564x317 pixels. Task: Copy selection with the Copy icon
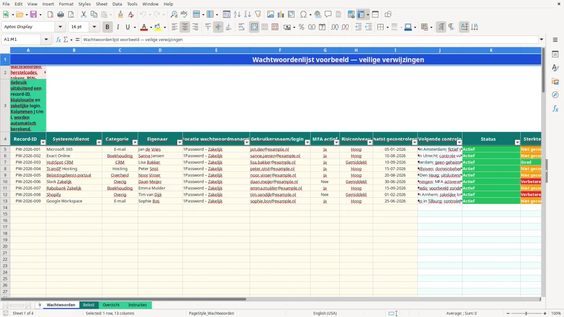click(94, 15)
